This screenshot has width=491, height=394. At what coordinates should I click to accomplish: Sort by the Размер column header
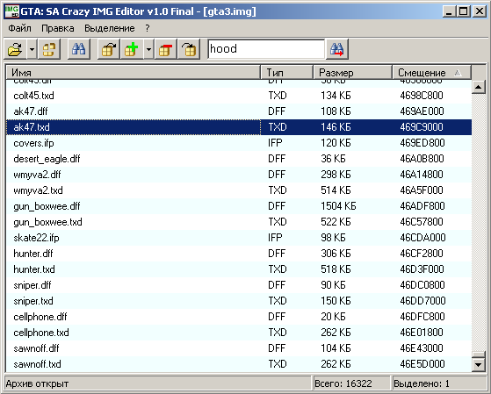click(x=352, y=73)
